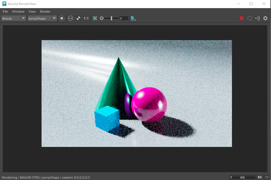This screenshot has width=271, height=180.
Task: Select the Beauty AOV field
Action: (x=11, y=18)
